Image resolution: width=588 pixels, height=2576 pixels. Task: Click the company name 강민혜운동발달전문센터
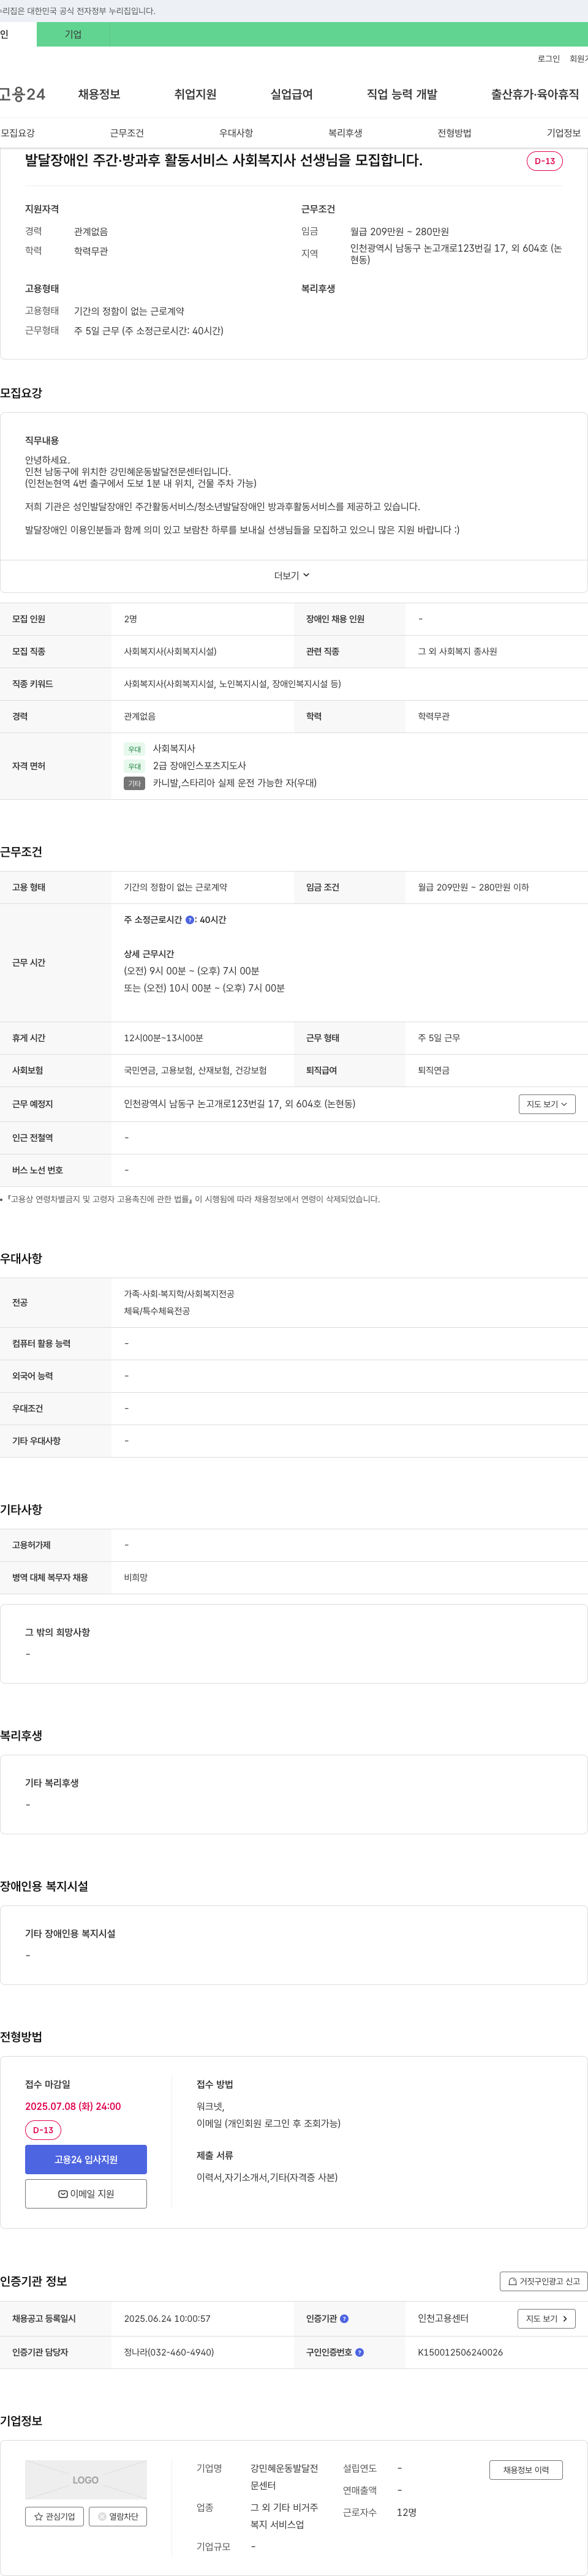[x=284, y=2476]
